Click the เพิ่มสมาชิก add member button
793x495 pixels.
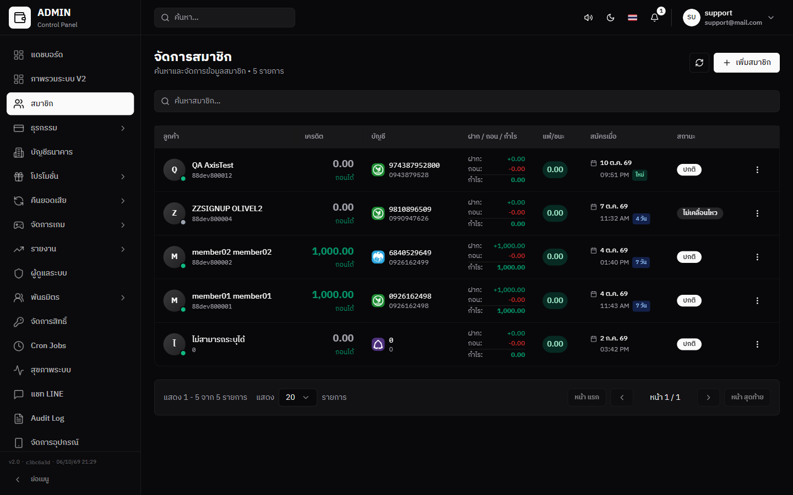(x=747, y=63)
